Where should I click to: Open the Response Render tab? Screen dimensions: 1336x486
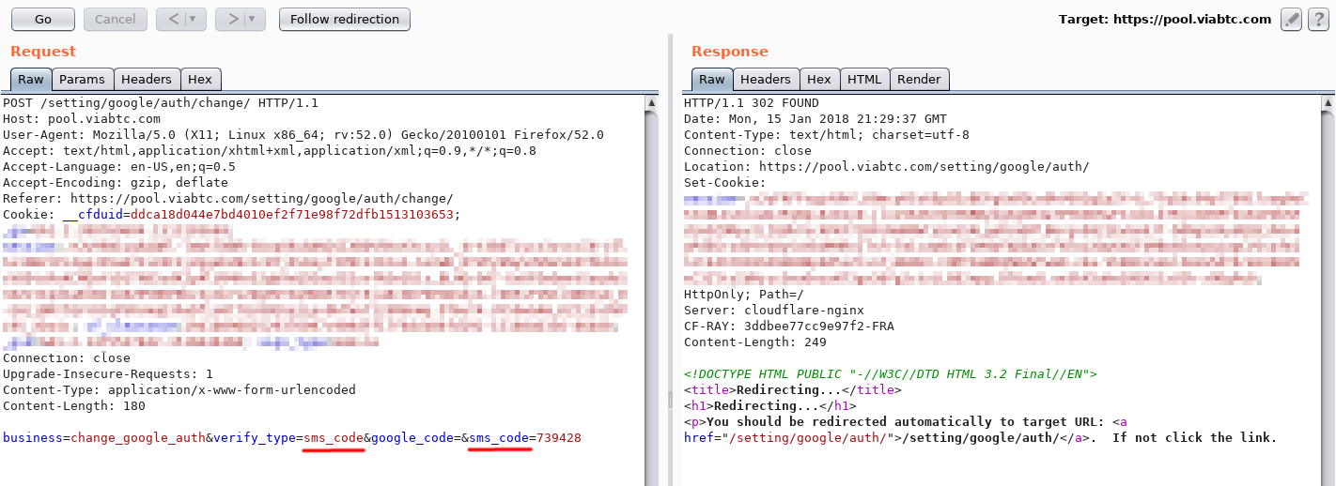click(x=920, y=80)
